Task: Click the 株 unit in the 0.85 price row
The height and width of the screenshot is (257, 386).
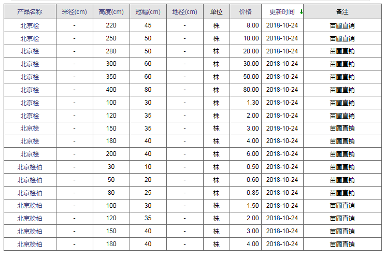Action: 217,193
